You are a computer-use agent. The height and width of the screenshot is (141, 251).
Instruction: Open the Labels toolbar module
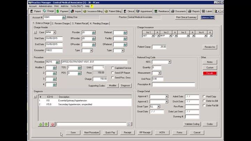coord(207,11)
